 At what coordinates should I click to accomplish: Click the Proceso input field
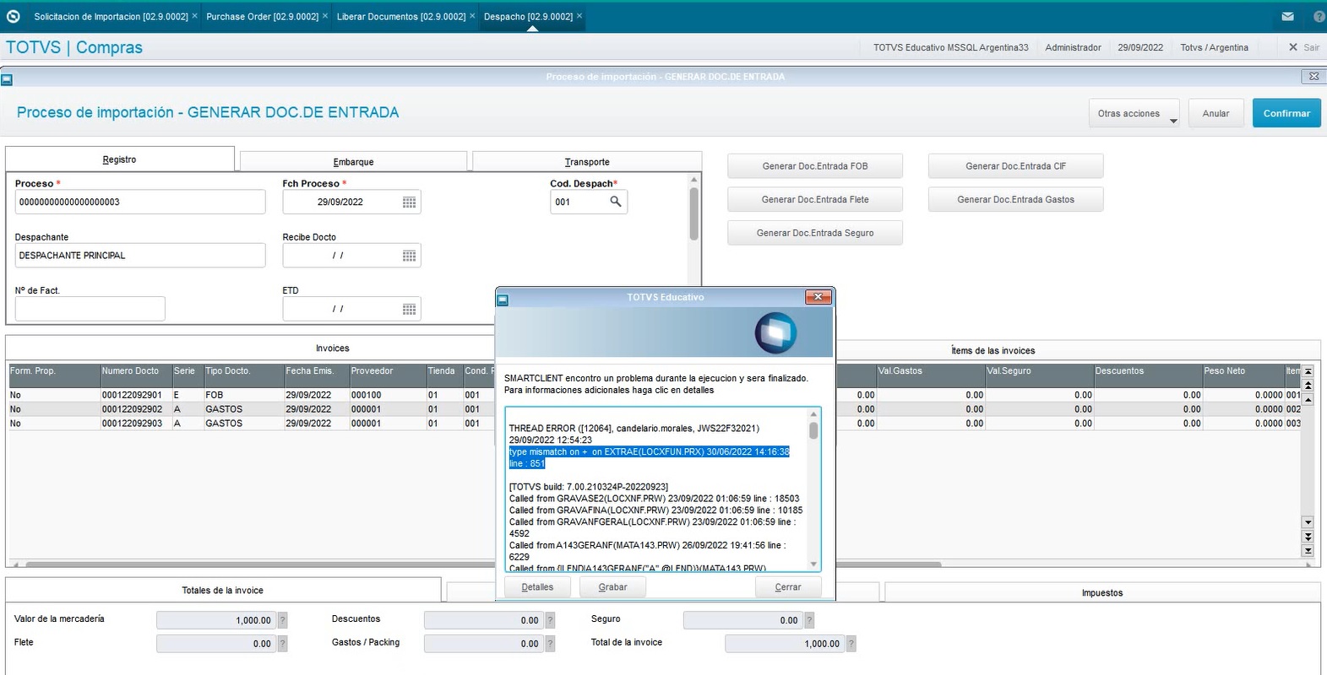pos(140,202)
